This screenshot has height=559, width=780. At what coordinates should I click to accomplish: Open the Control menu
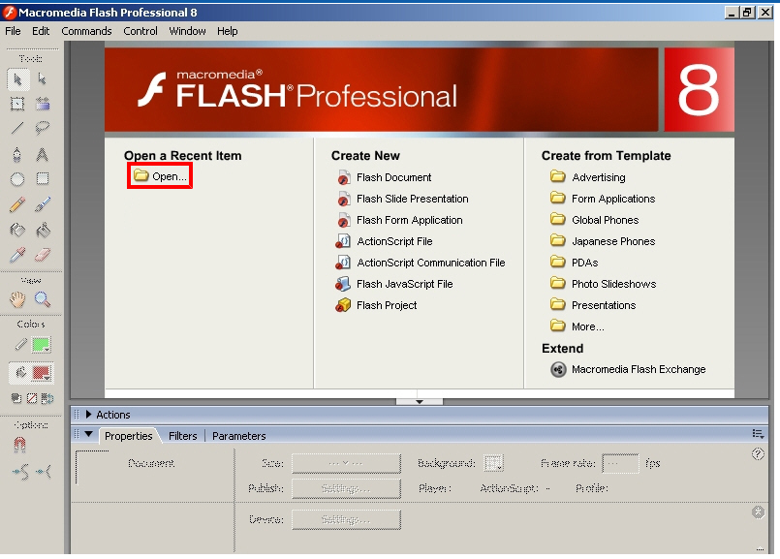coord(140,31)
